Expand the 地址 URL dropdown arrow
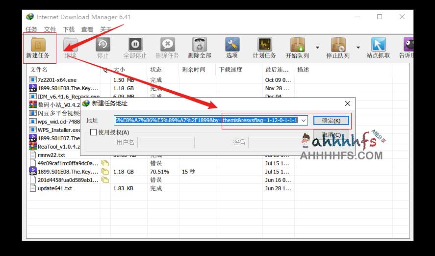435x256 pixels. pyautogui.click(x=303, y=120)
